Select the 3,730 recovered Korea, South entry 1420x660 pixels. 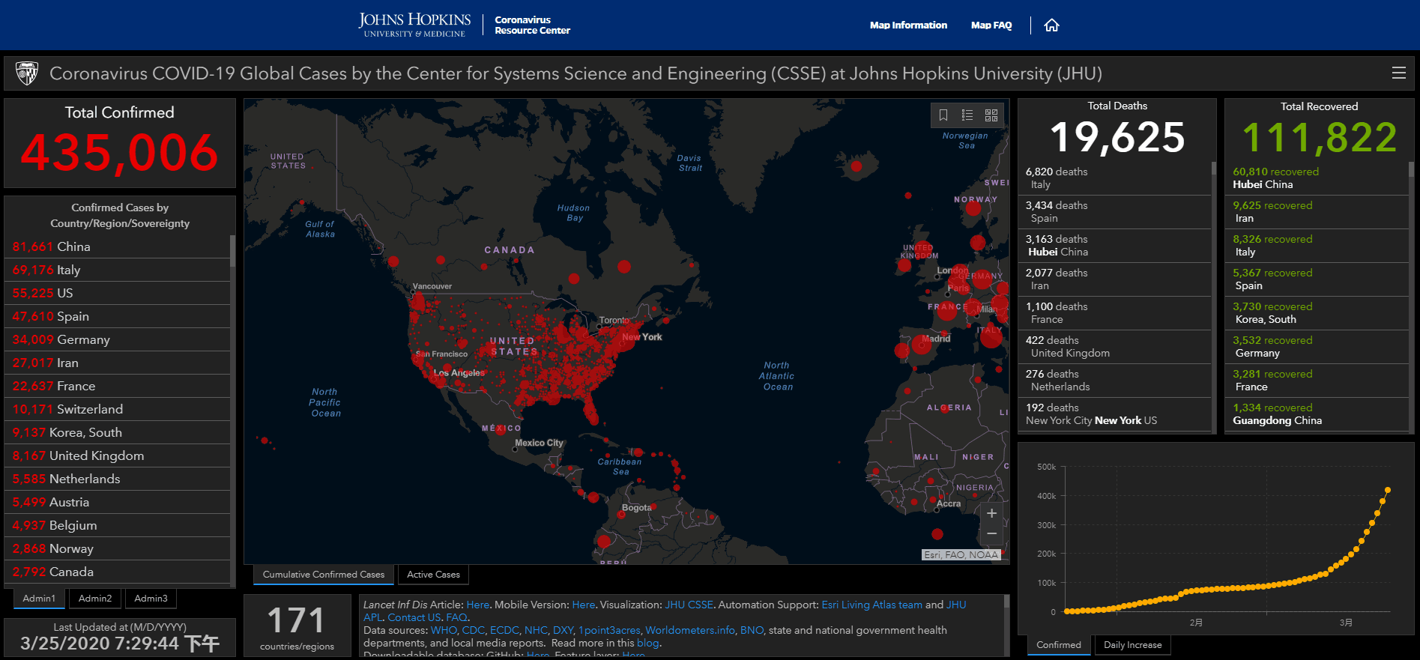point(1317,313)
